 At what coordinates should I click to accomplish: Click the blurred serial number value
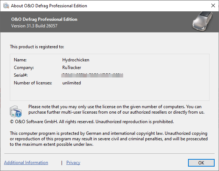(92, 75)
